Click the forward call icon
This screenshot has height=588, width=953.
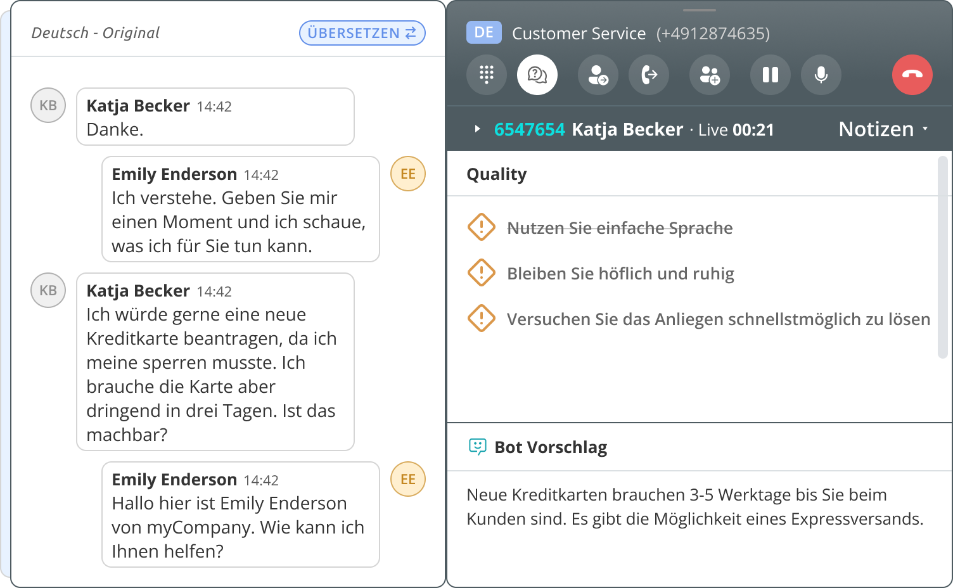pyautogui.click(x=648, y=75)
